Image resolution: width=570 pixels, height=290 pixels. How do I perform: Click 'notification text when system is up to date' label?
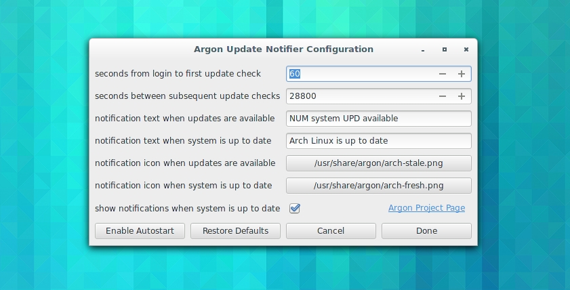coord(183,141)
